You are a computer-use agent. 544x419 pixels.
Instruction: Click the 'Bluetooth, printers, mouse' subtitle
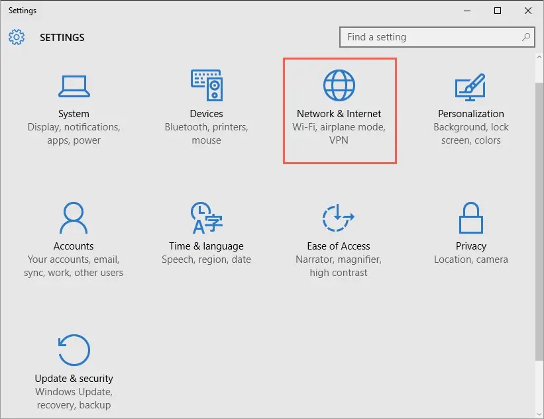tap(206, 134)
